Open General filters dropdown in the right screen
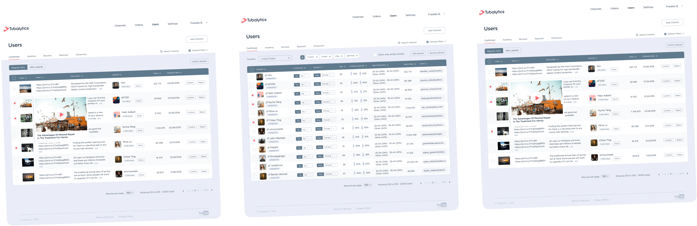697x226 pixels. click(x=676, y=33)
